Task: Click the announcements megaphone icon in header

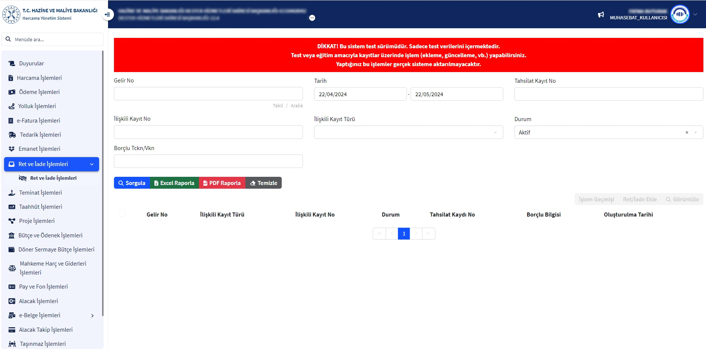Action: tap(601, 15)
